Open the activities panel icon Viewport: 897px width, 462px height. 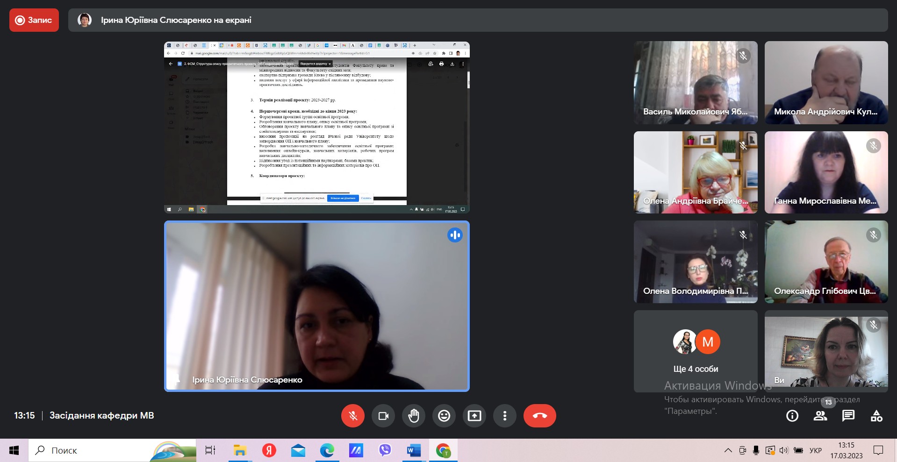(876, 416)
